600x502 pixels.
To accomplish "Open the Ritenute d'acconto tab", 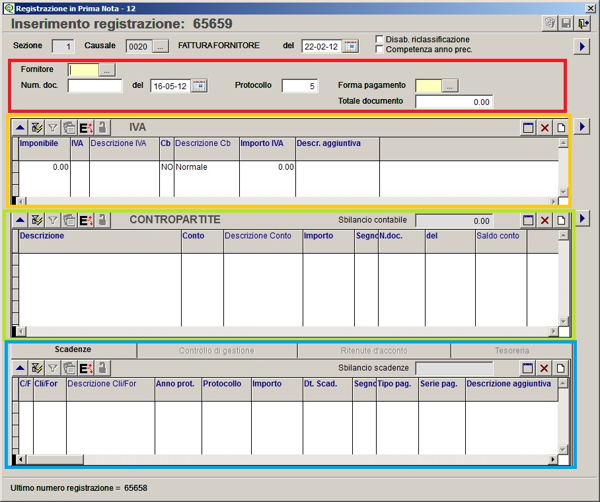I will coord(374,351).
